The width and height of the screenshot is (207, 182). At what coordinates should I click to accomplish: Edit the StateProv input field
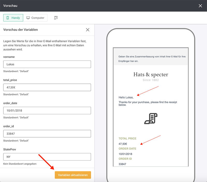pyautogui.click(x=47, y=157)
